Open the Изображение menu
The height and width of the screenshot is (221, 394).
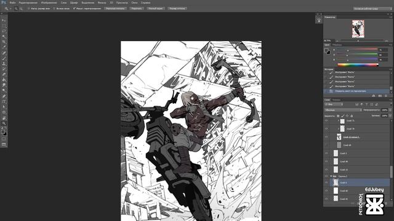pos(49,2)
